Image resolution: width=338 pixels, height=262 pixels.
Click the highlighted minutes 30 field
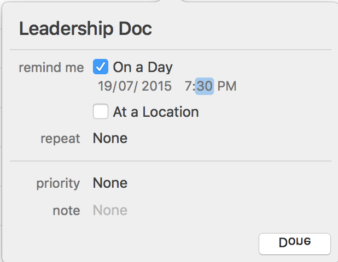[205, 86]
